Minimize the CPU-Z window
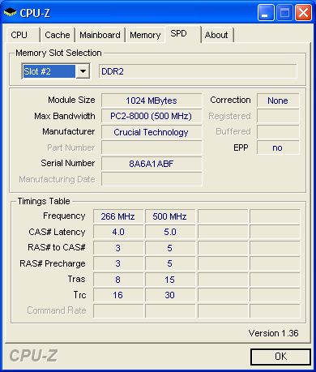 pos(266,13)
